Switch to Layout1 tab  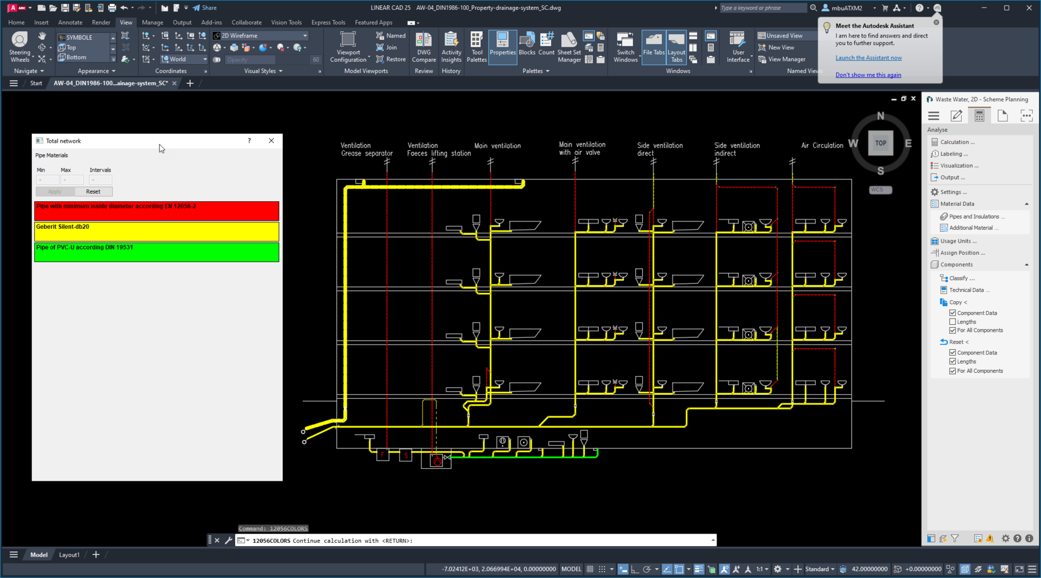coord(69,555)
